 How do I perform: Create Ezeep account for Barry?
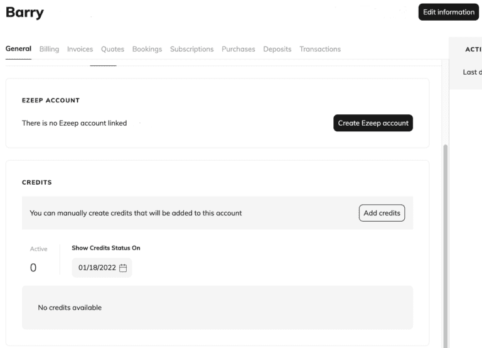pos(373,123)
